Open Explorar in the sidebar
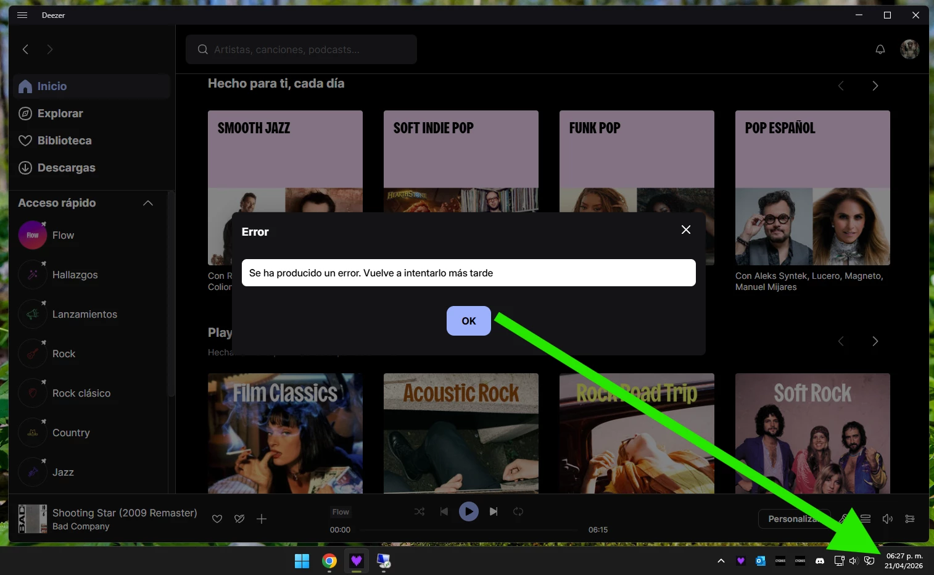The height and width of the screenshot is (575, 934). pos(60,114)
